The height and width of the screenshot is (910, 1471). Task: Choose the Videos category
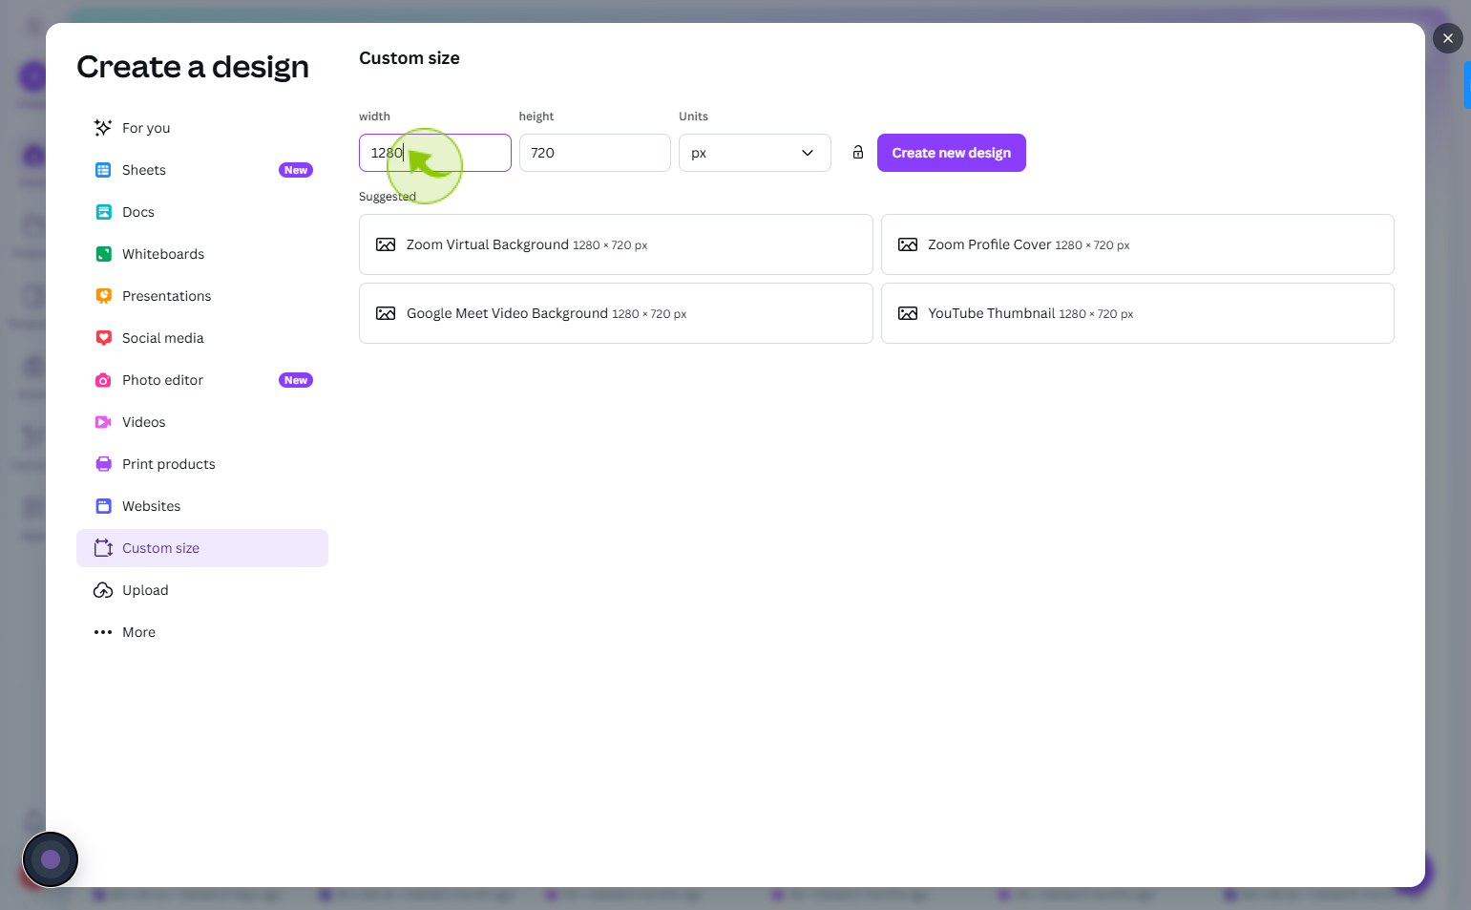coord(202,422)
